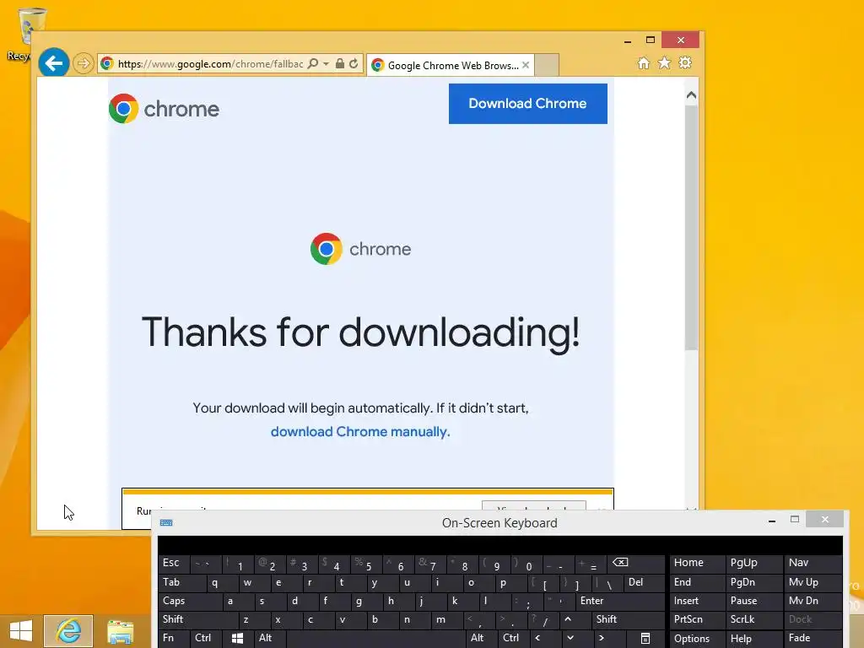Viewport: 864px width, 648px height.
Task: Tap the Windows logo key on keyboard
Action: pos(238,638)
